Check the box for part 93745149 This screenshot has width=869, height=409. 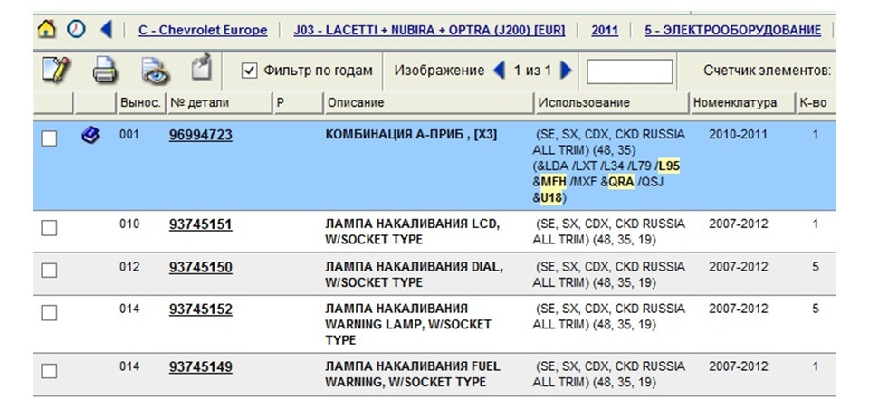click(x=49, y=371)
